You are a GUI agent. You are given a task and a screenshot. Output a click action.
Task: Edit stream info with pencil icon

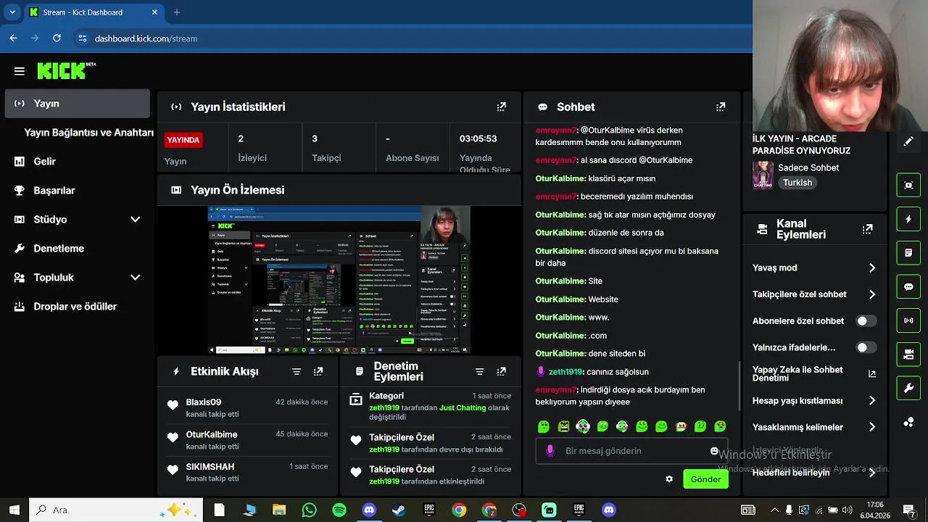(908, 142)
